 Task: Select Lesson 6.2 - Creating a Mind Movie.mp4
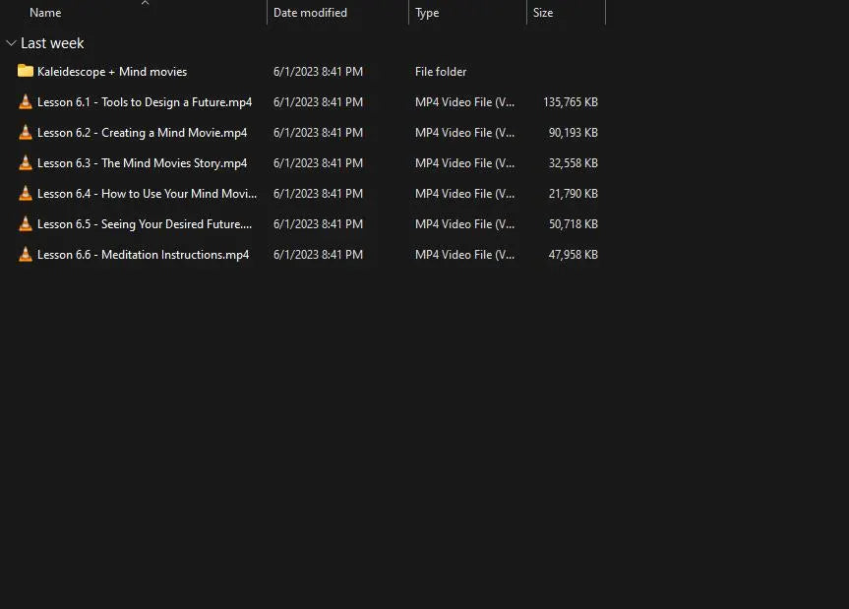(x=142, y=133)
